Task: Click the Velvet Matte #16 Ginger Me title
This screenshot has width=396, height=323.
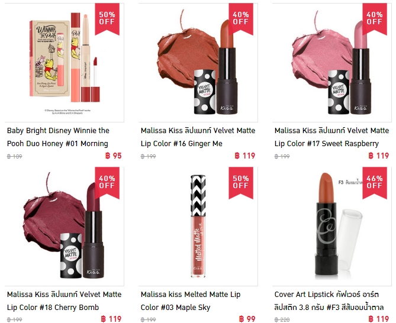Action: coord(198,137)
